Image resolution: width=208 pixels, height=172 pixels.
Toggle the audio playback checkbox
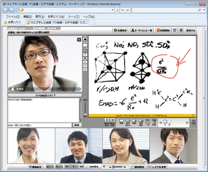coord(88,167)
